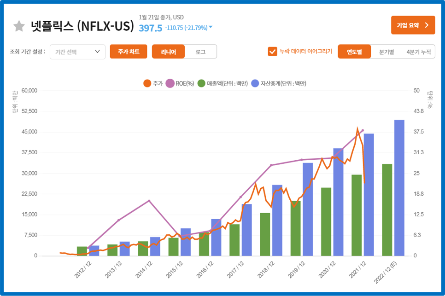Screen dimensions: 445x296
Task: Toggle the 누락 데이터 이어그리기 checkbox
Action: (272, 52)
